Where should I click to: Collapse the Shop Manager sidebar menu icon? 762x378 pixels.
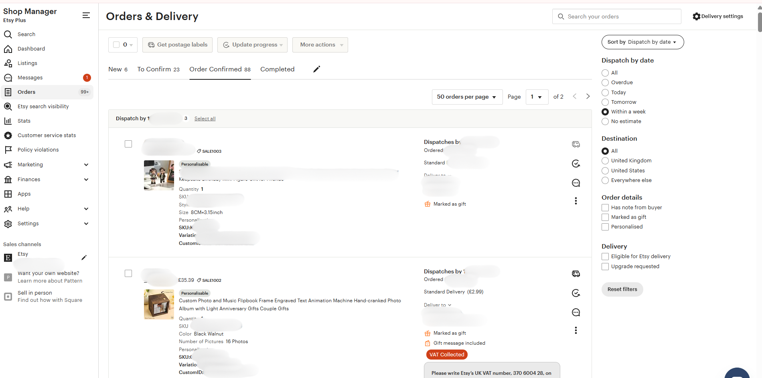coord(86,15)
